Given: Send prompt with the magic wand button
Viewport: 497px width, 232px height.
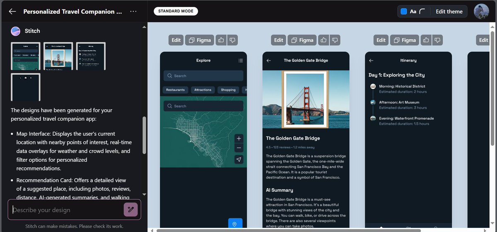Looking at the screenshot, I should pos(130,210).
